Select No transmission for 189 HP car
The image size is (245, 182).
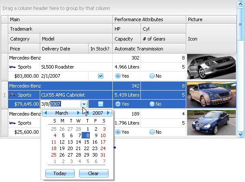(152, 132)
